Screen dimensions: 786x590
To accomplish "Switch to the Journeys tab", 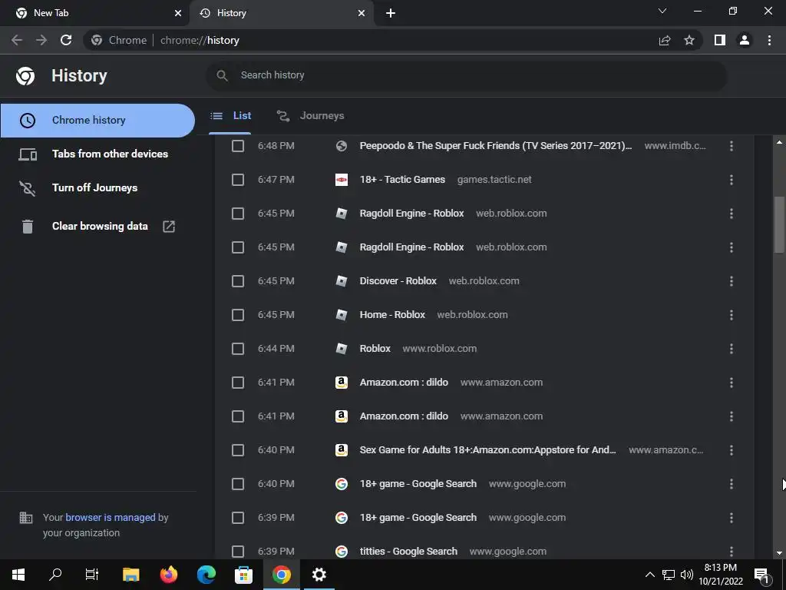I will [x=310, y=116].
